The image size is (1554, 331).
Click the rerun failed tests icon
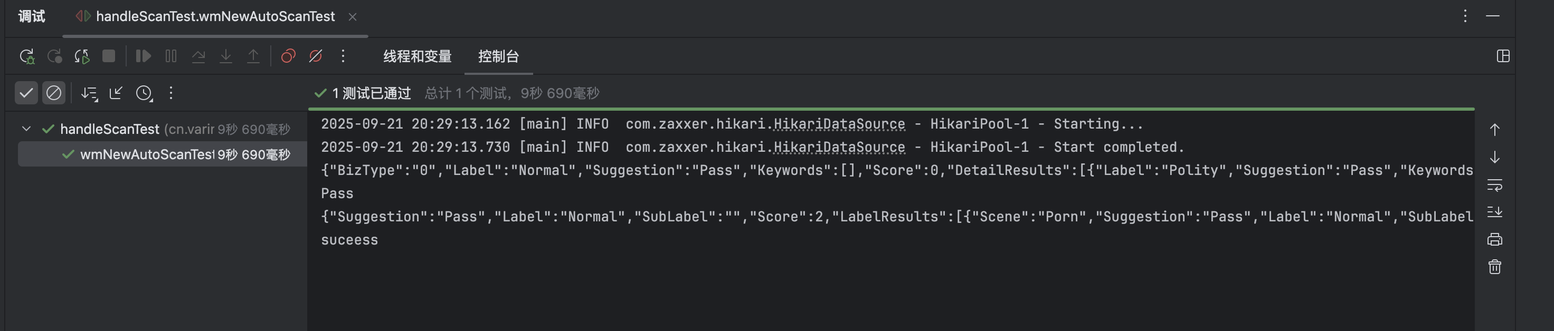[54, 56]
